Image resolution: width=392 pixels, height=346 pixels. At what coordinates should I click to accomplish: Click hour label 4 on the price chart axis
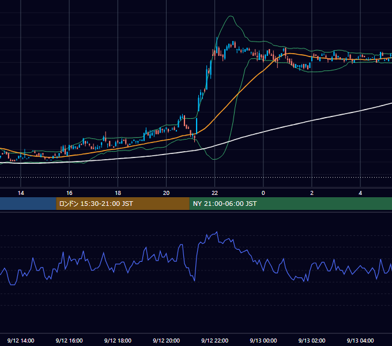pos(360,193)
